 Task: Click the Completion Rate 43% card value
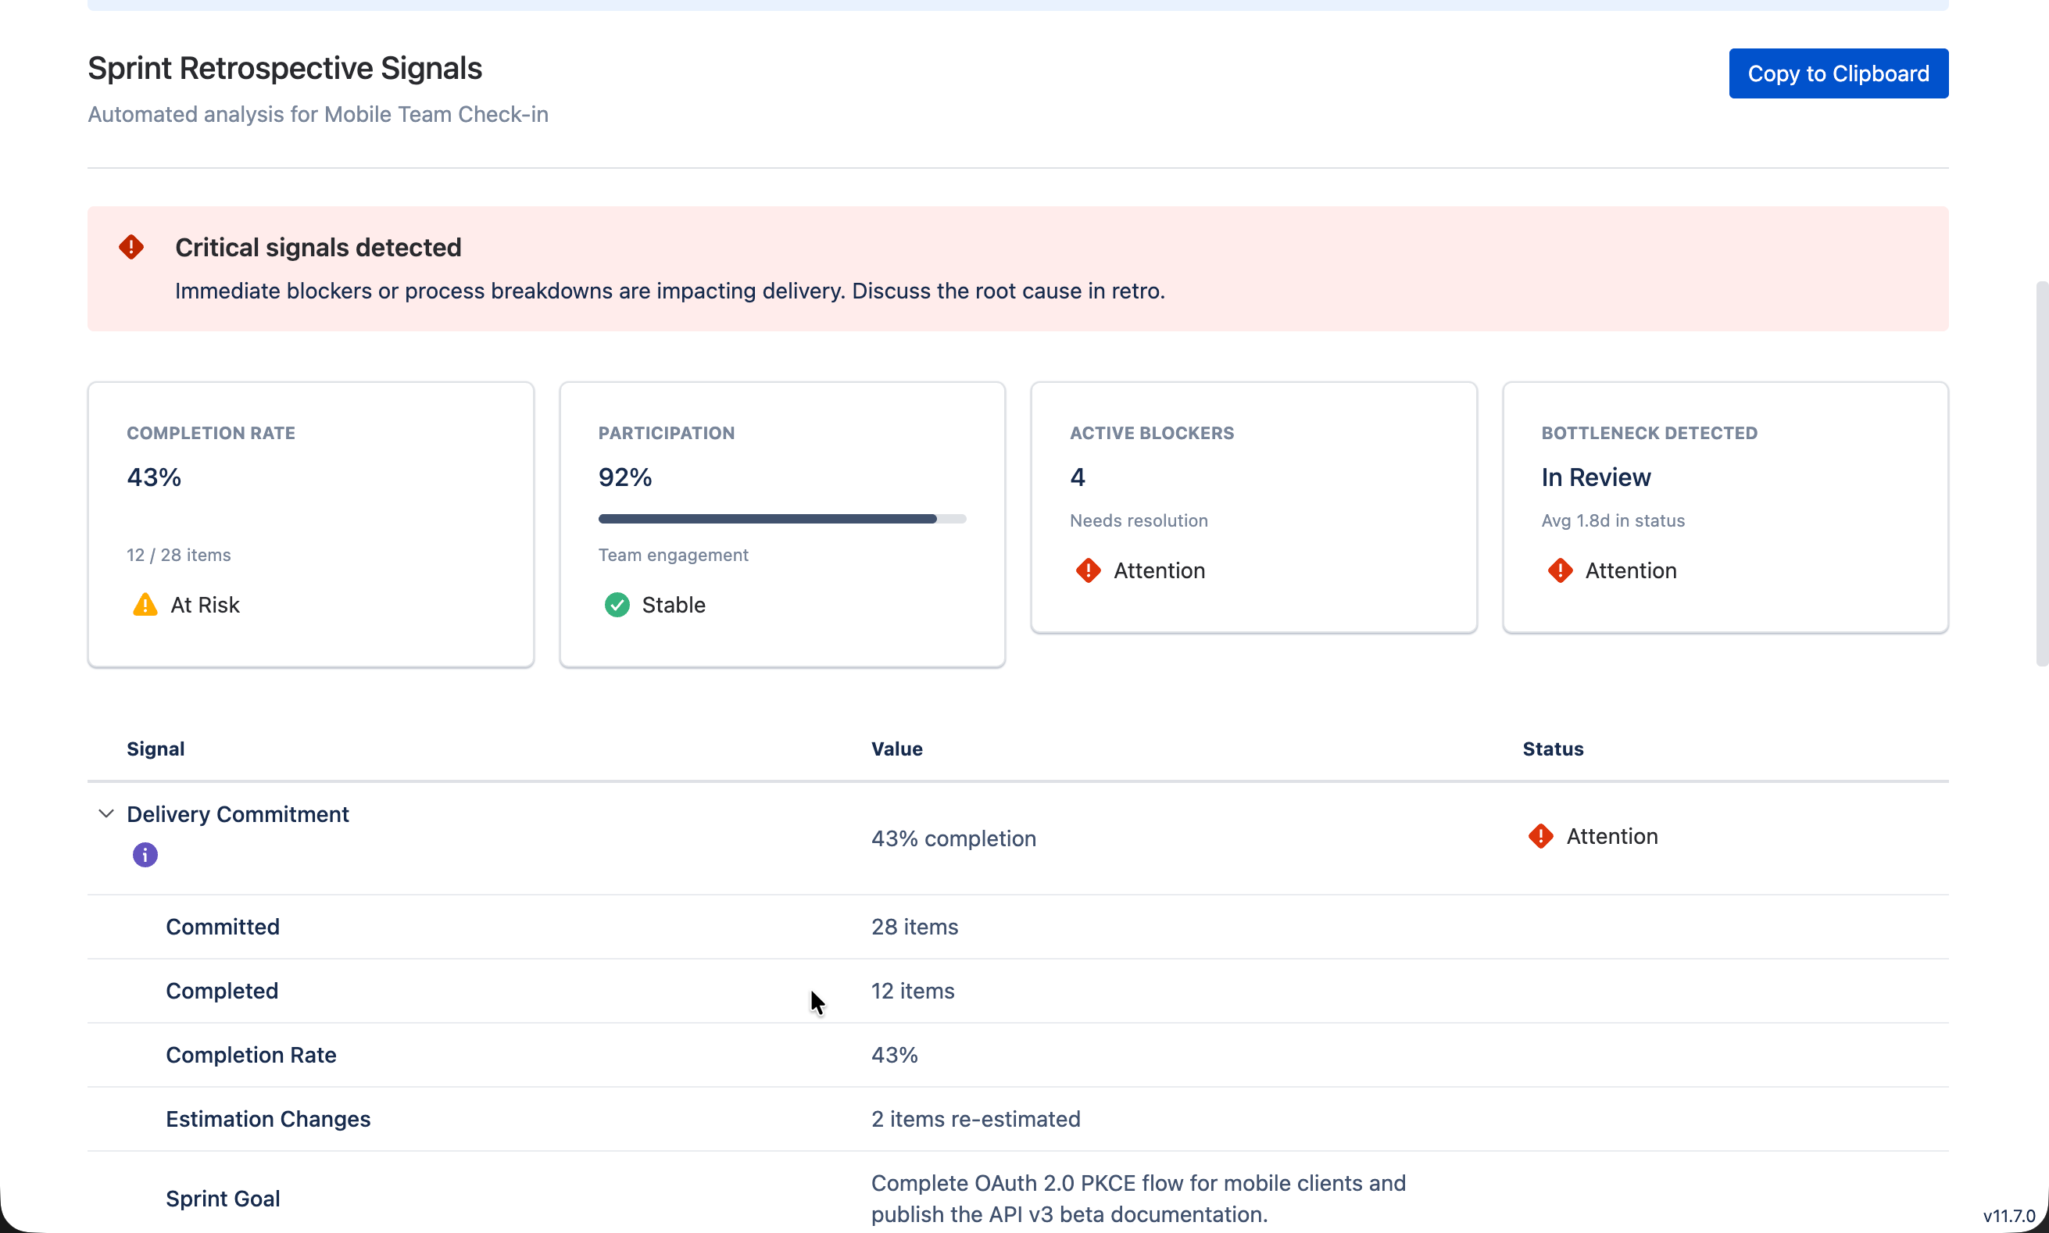click(x=154, y=477)
